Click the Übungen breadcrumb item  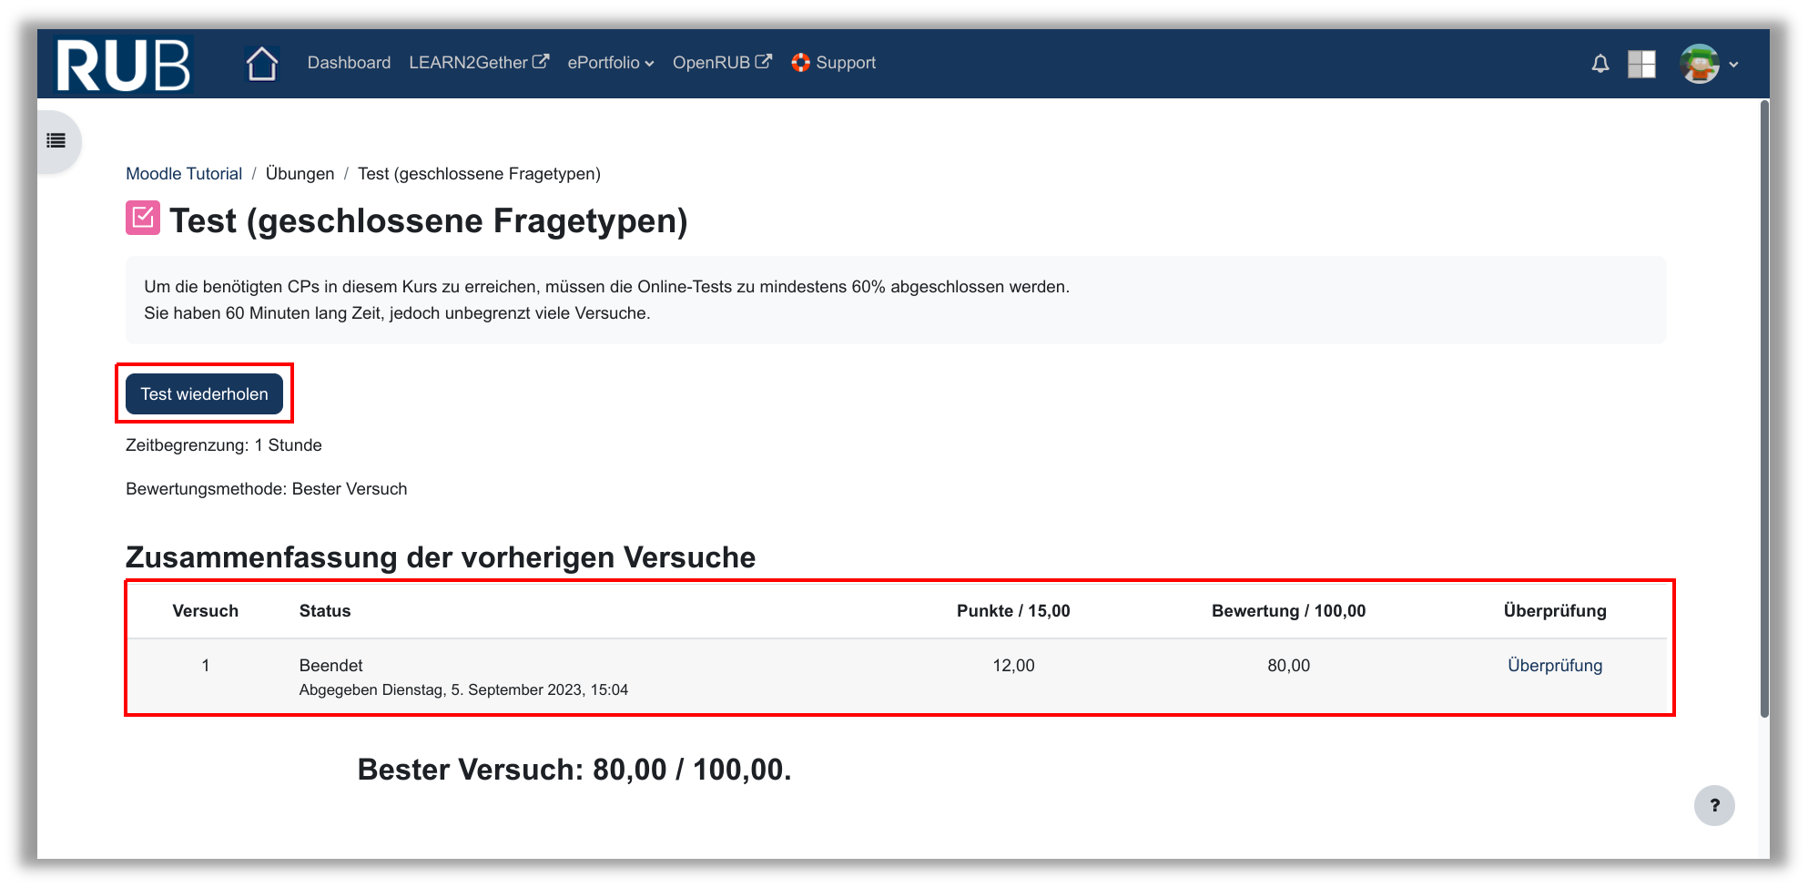pos(300,174)
